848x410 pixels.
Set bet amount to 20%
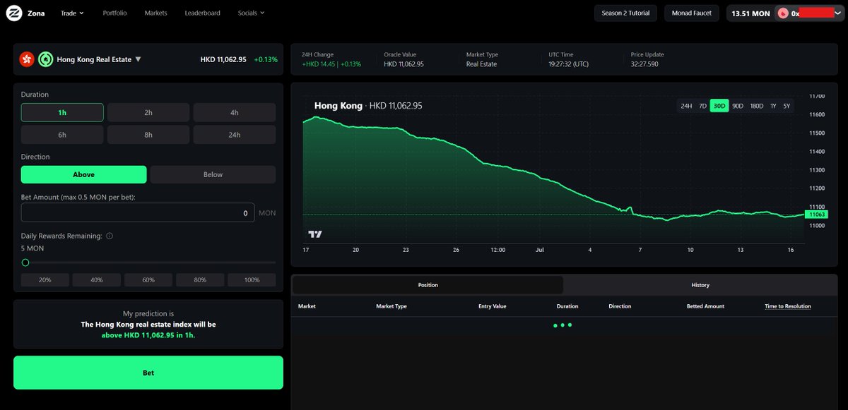click(x=45, y=280)
